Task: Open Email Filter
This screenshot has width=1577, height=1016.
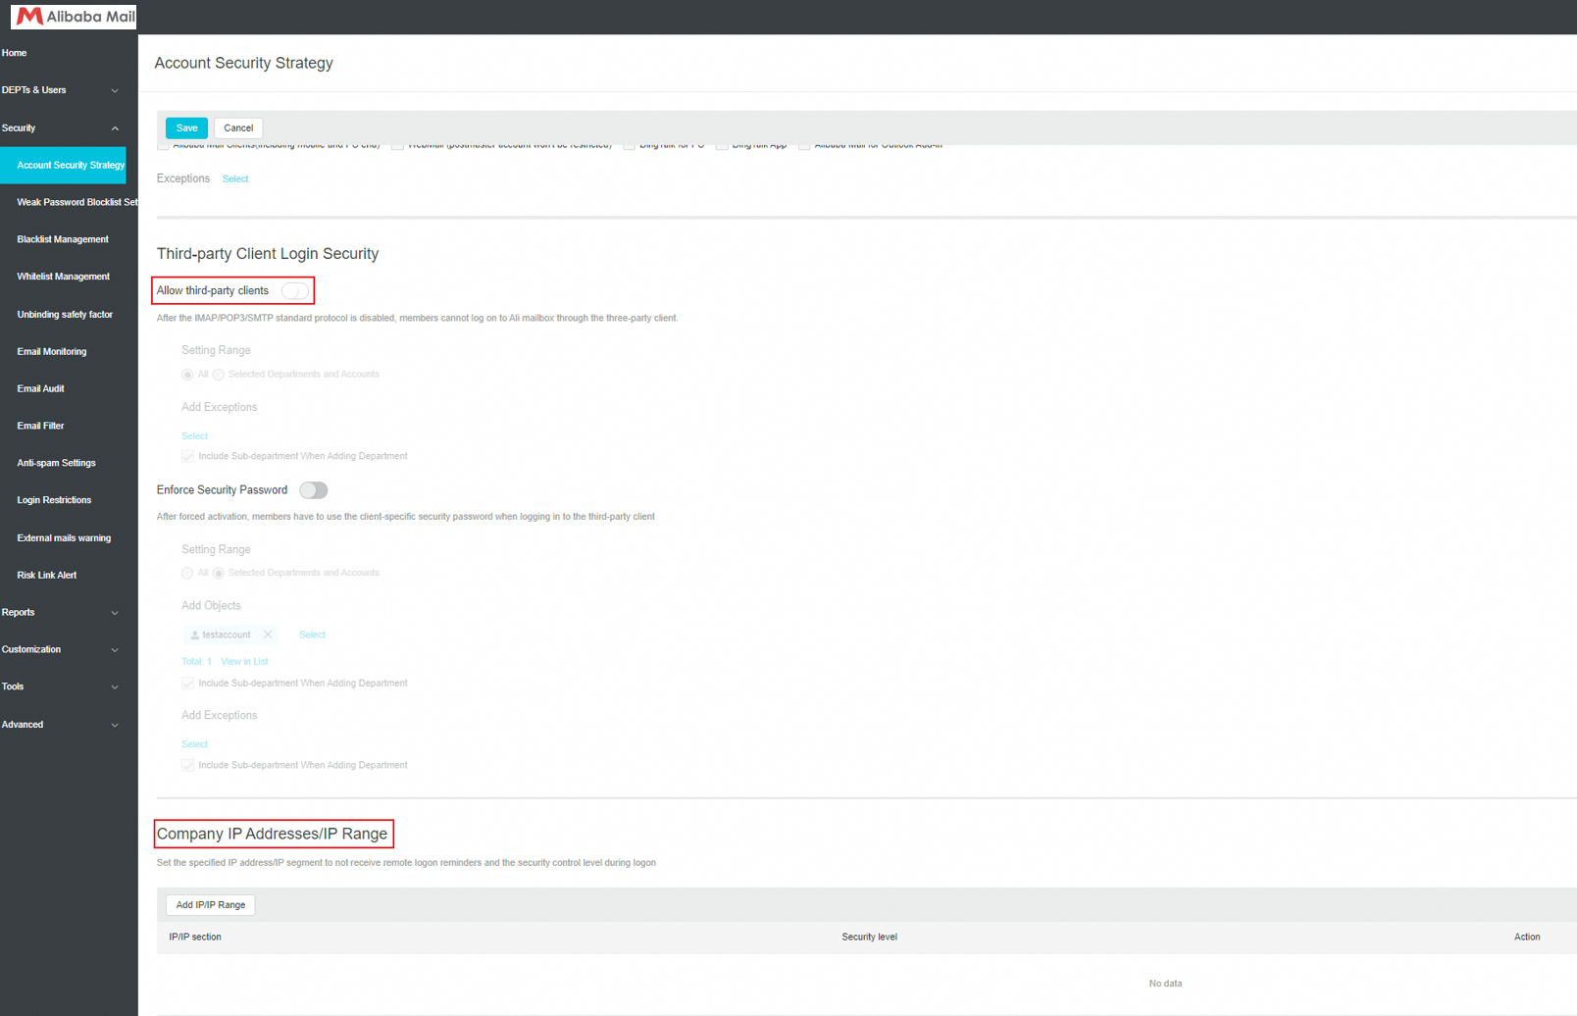Action: 40,427
